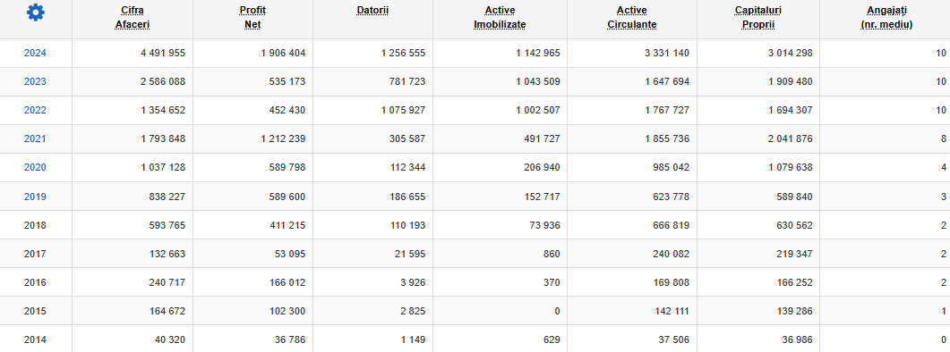This screenshot has width=950, height=352.
Task: Click the Active Imobilizate column header
Action: 500,18
